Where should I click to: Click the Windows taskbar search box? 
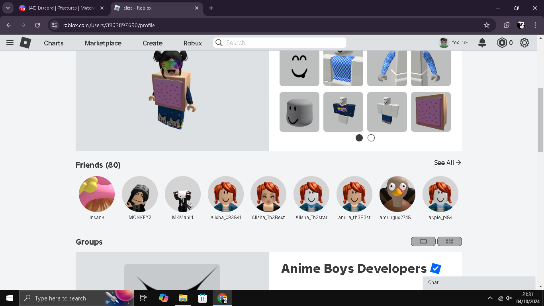coord(76,298)
